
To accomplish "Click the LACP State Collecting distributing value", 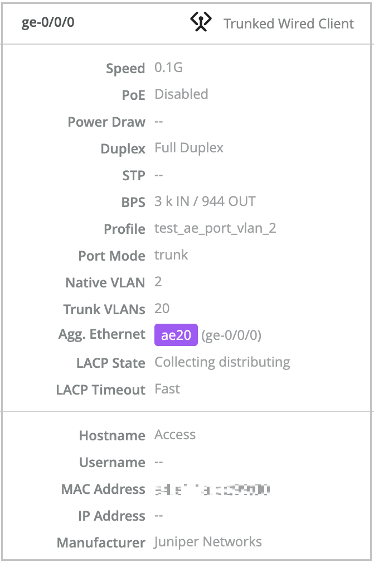I will [222, 362].
